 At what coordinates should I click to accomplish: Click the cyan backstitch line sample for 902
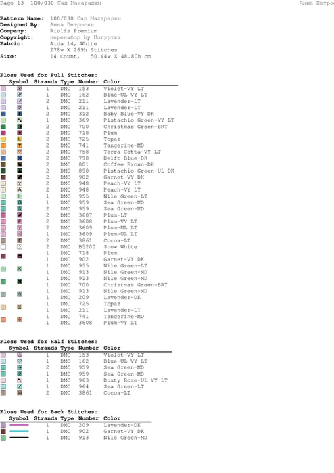[19, 431]
